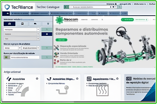Image resolution: width=157 pixels, height=104 pixels.
Task: Click the Neocom flower logo
Action: pos(60,20)
